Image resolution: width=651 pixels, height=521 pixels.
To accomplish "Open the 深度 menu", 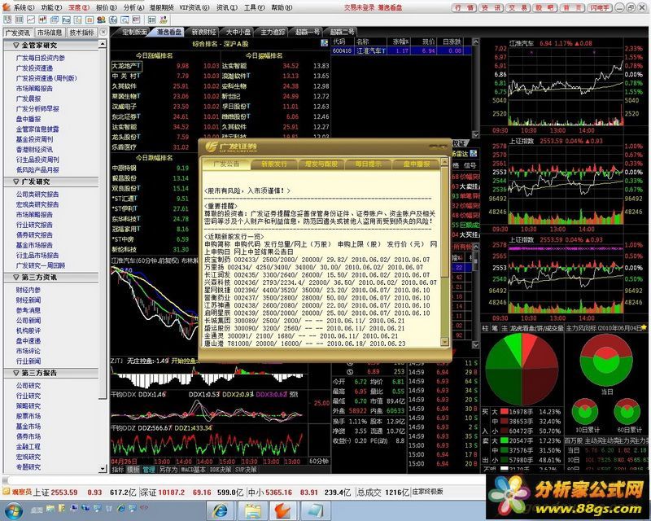I will pos(78,7).
